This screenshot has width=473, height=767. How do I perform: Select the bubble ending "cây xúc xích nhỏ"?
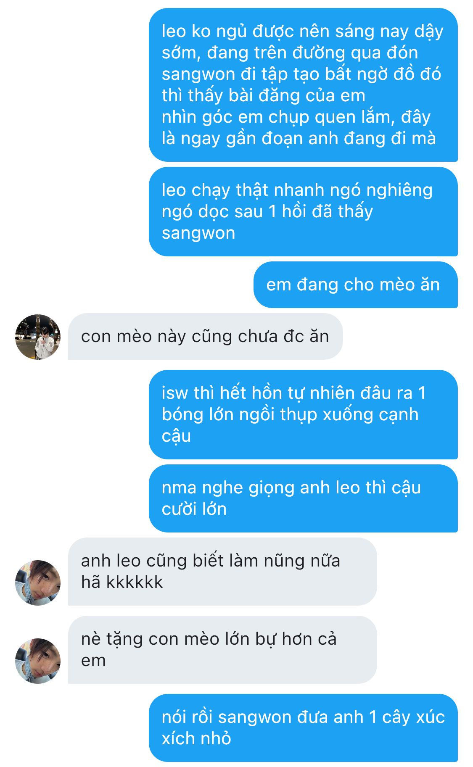(x=303, y=728)
